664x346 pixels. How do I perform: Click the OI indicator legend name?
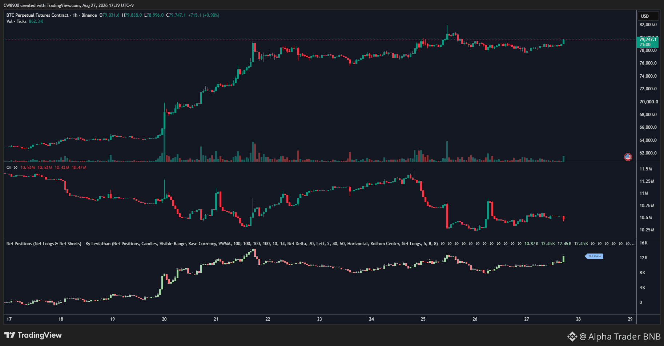click(x=9, y=168)
